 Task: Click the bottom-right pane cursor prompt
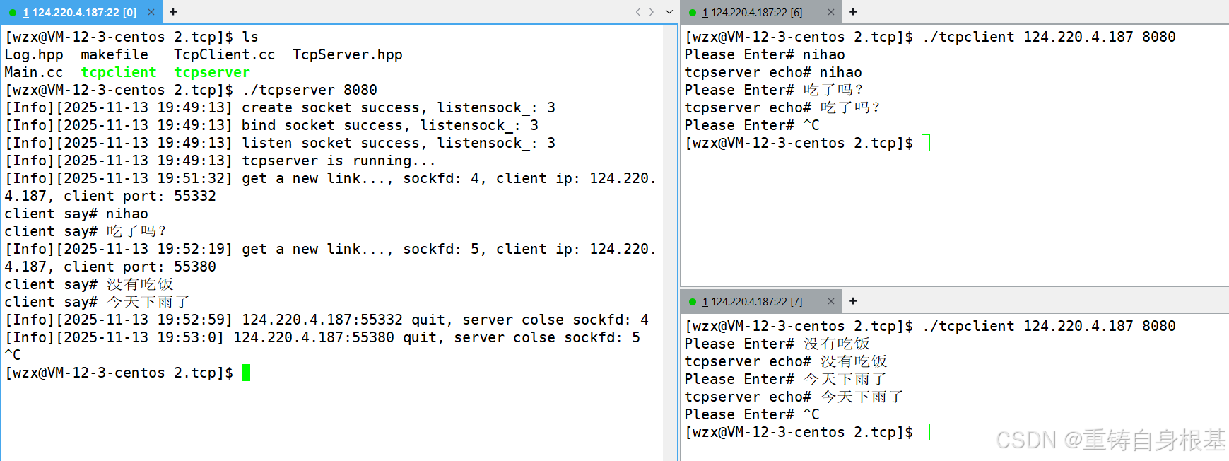click(x=926, y=432)
